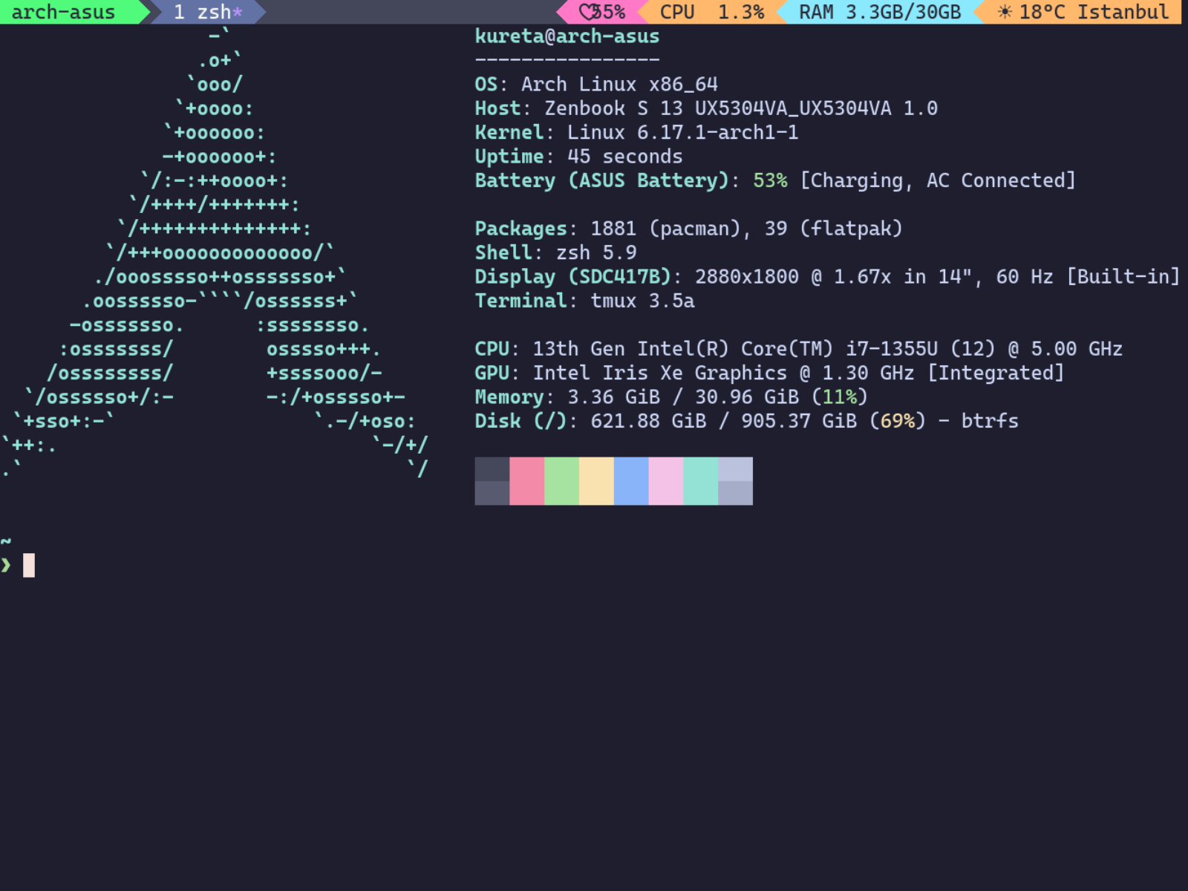The width and height of the screenshot is (1188, 891).
Task: Click the Kernel version line
Action: pyautogui.click(x=636, y=132)
